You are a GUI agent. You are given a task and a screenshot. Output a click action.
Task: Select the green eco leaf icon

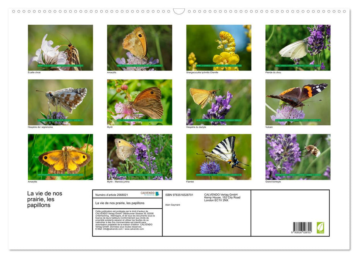click(x=321, y=228)
